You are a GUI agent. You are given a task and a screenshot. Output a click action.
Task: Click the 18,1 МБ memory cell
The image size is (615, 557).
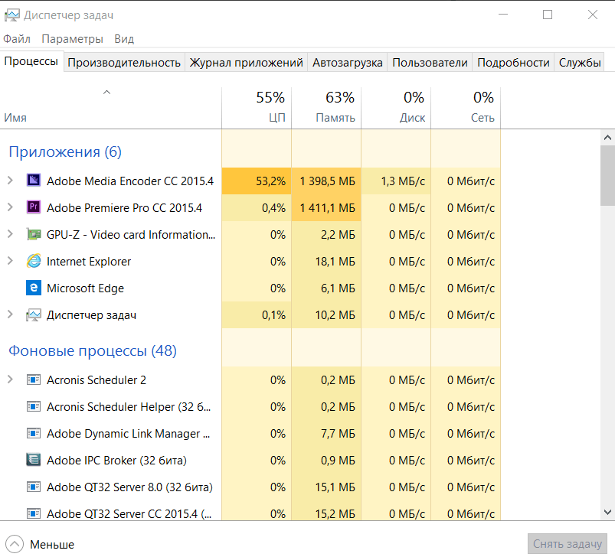click(326, 261)
